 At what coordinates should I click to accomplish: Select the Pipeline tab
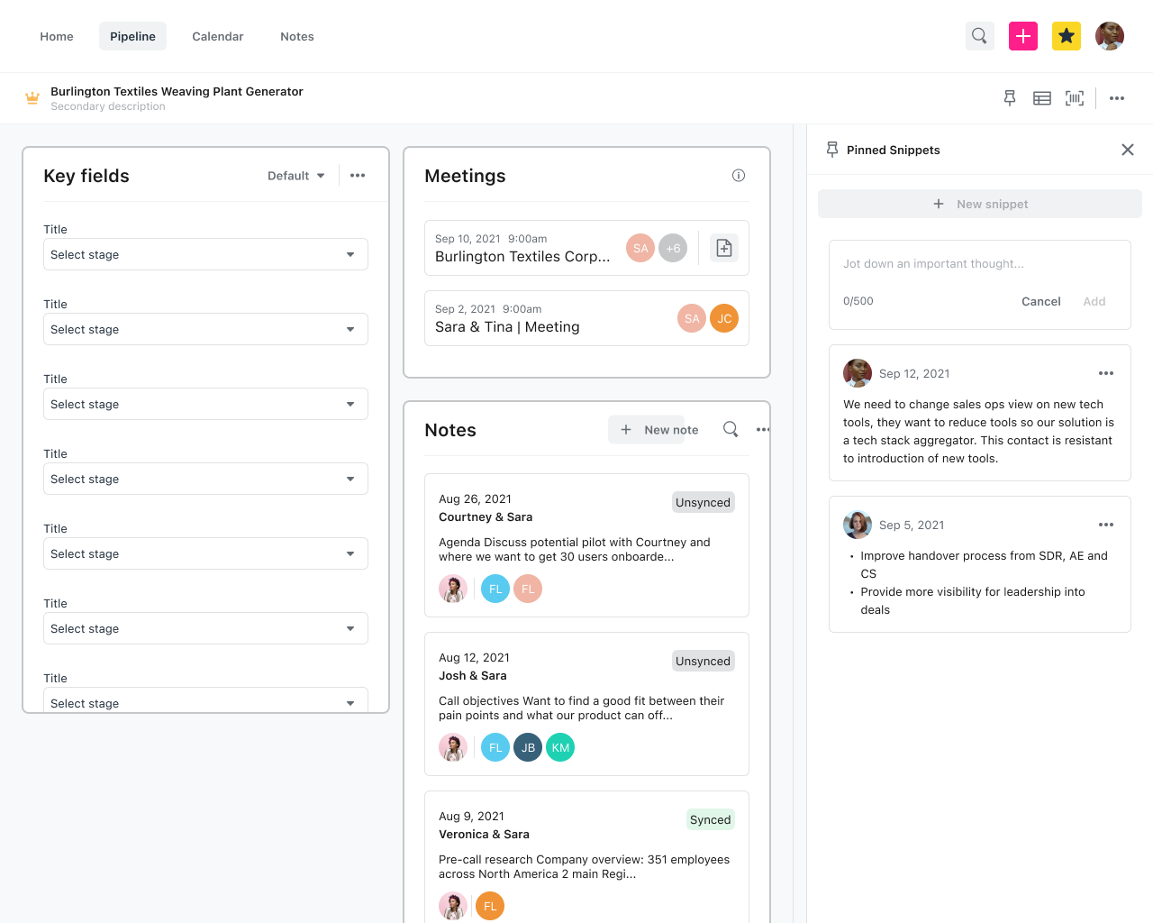[x=132, y=36]
